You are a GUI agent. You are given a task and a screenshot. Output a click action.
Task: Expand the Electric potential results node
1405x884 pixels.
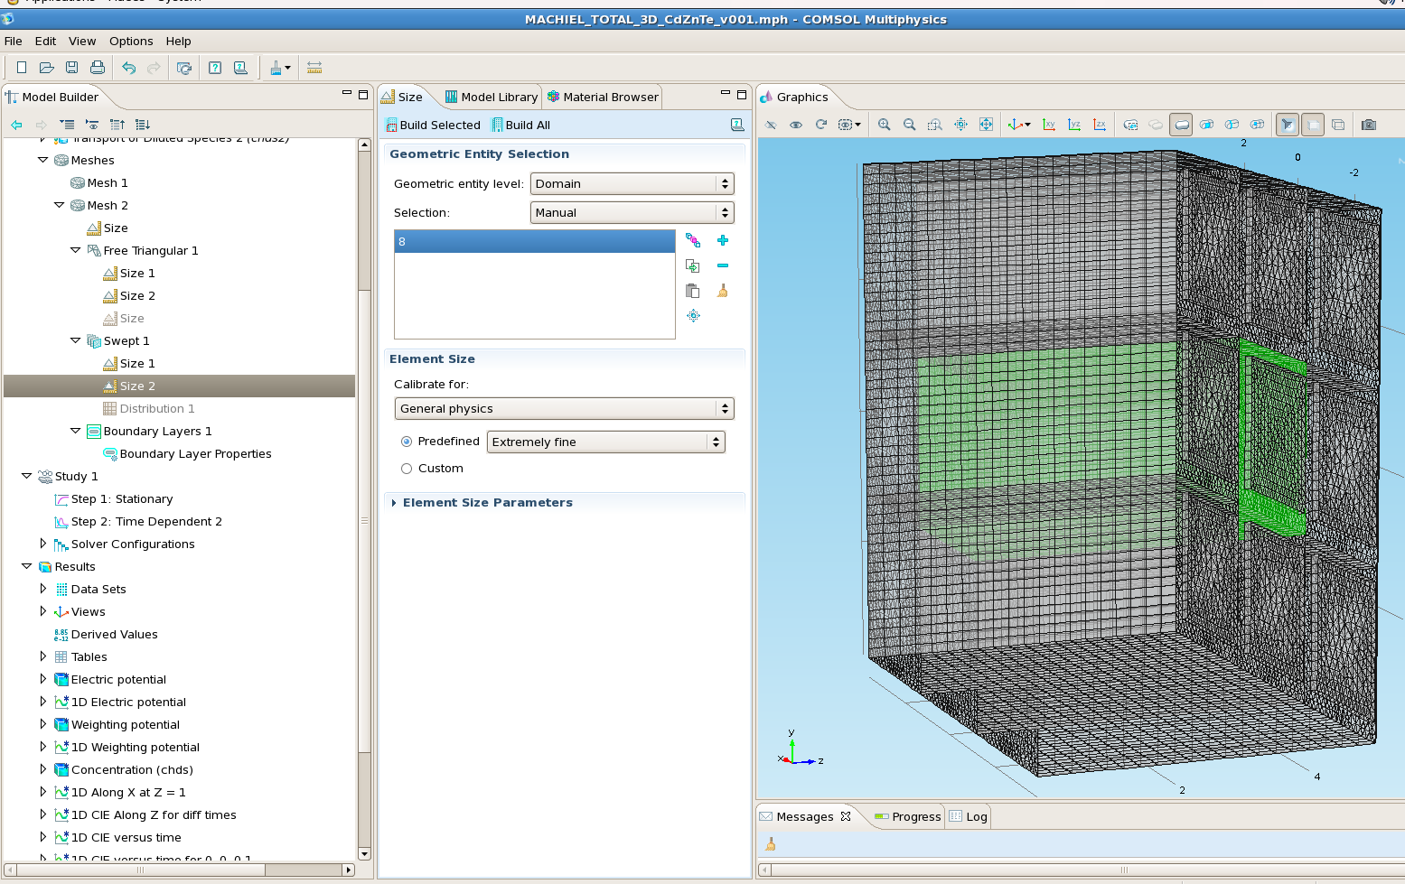[x=42, y=679]
